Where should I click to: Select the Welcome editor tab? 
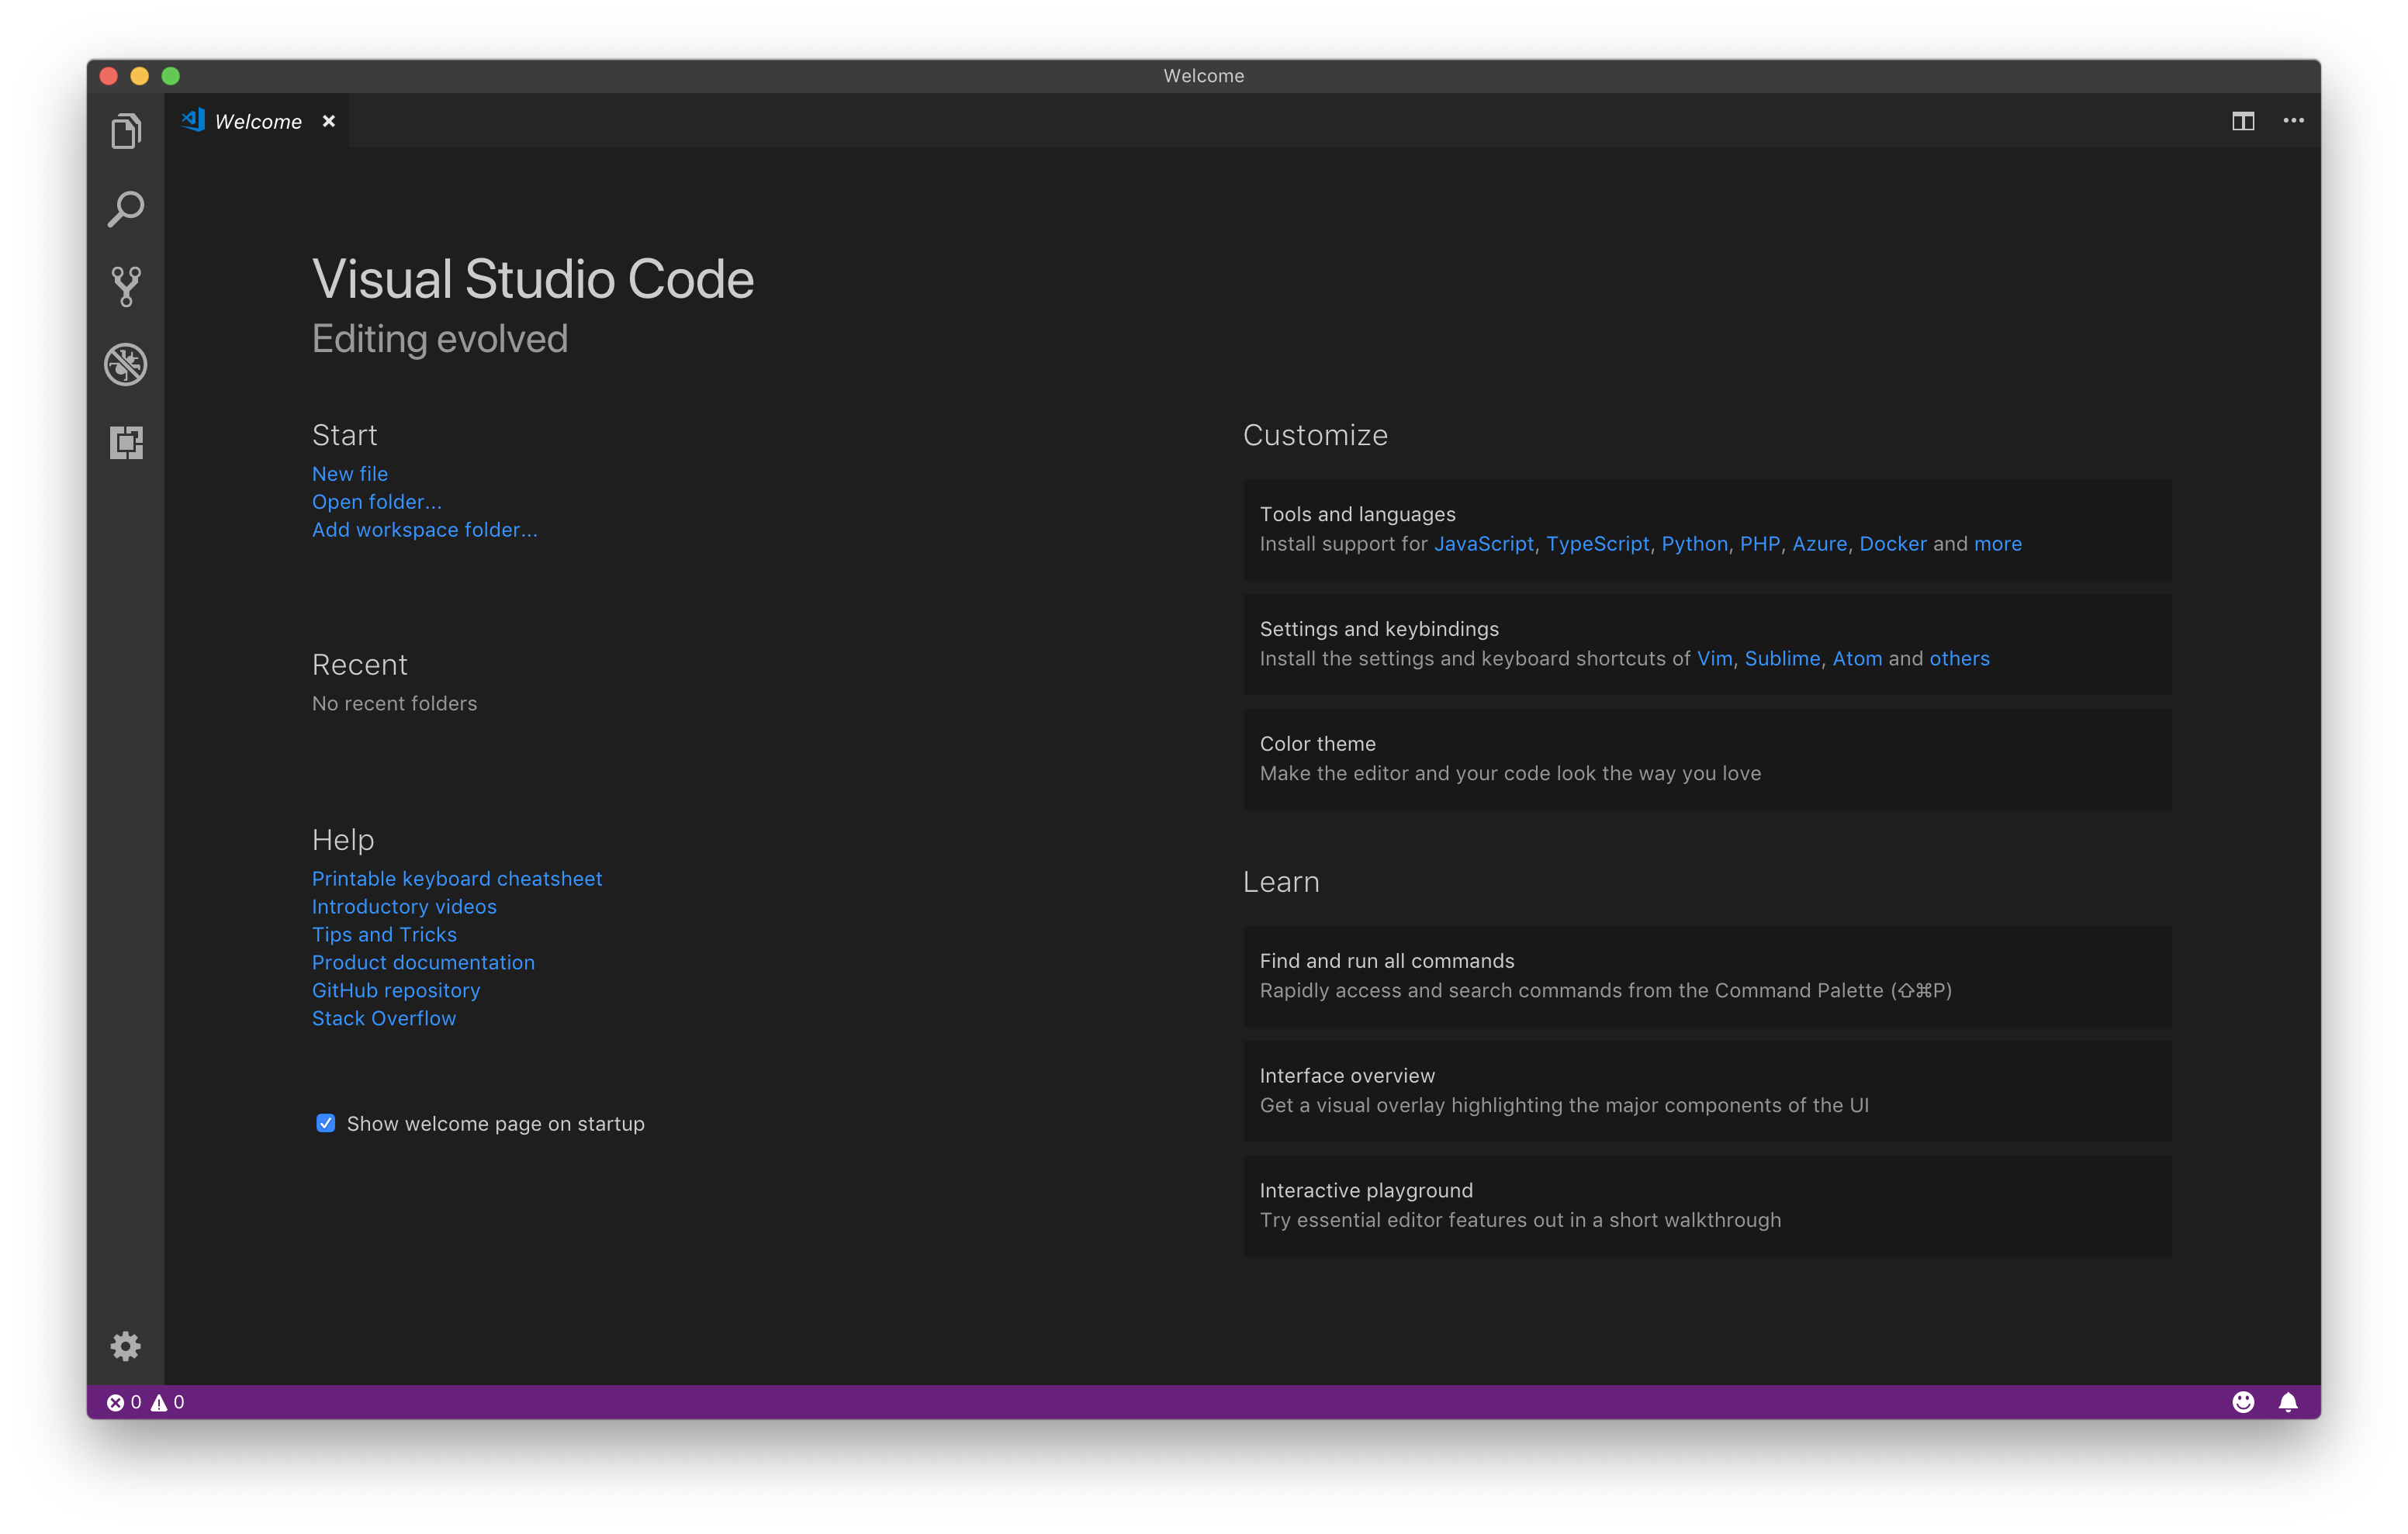pyautogui.click(x=257, y=122)
